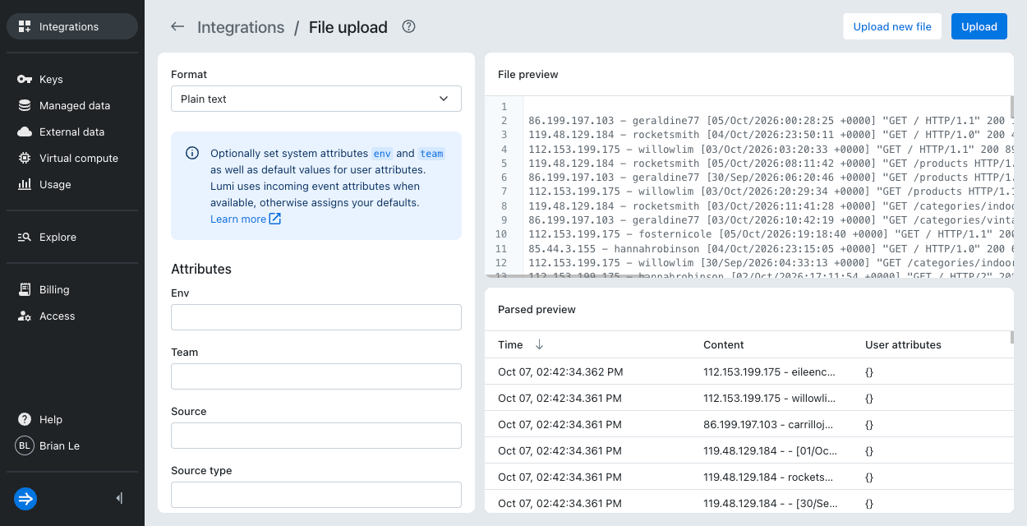Click into the Source input field
The image size is (1027, 526).
pos(316,436)
